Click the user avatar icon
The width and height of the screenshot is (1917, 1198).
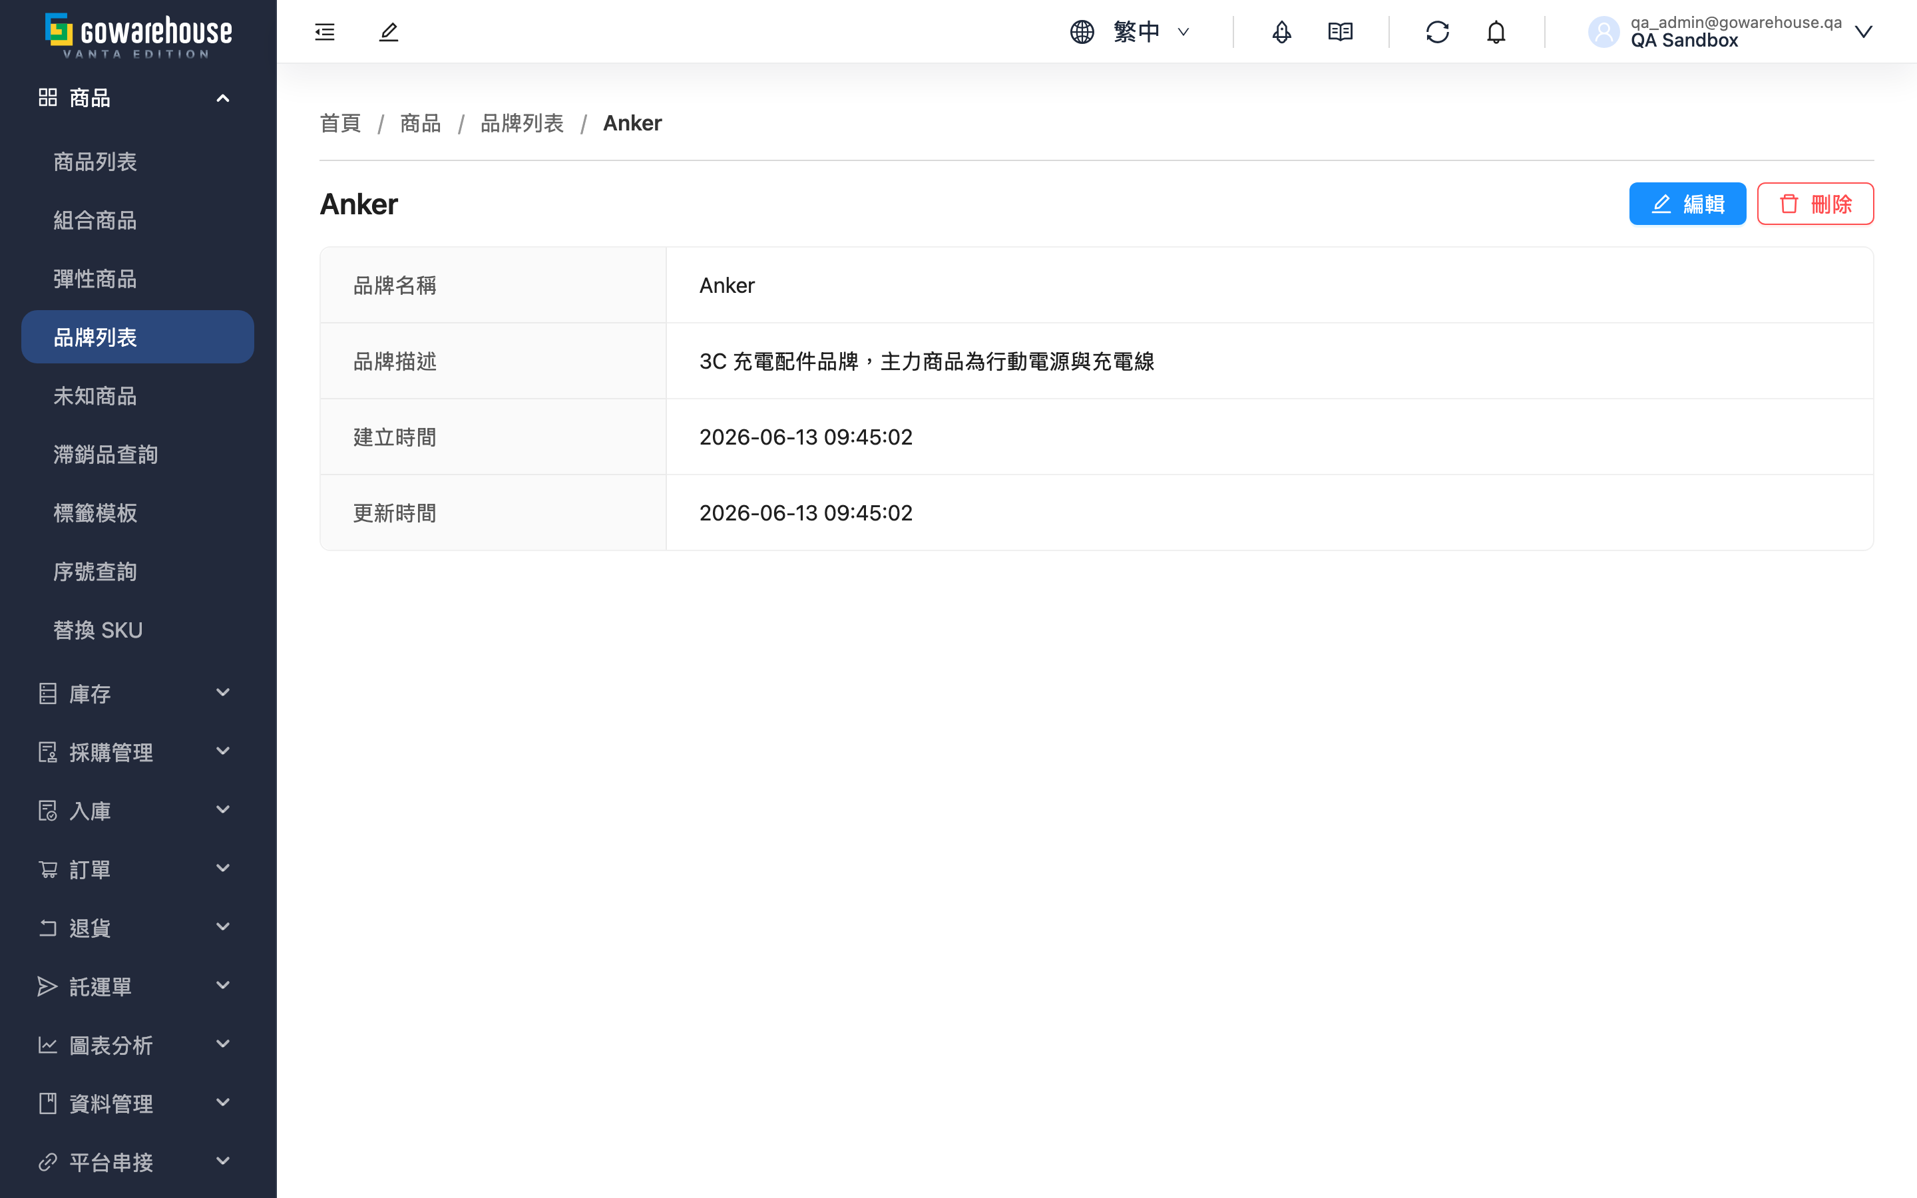click(1603, 32)
